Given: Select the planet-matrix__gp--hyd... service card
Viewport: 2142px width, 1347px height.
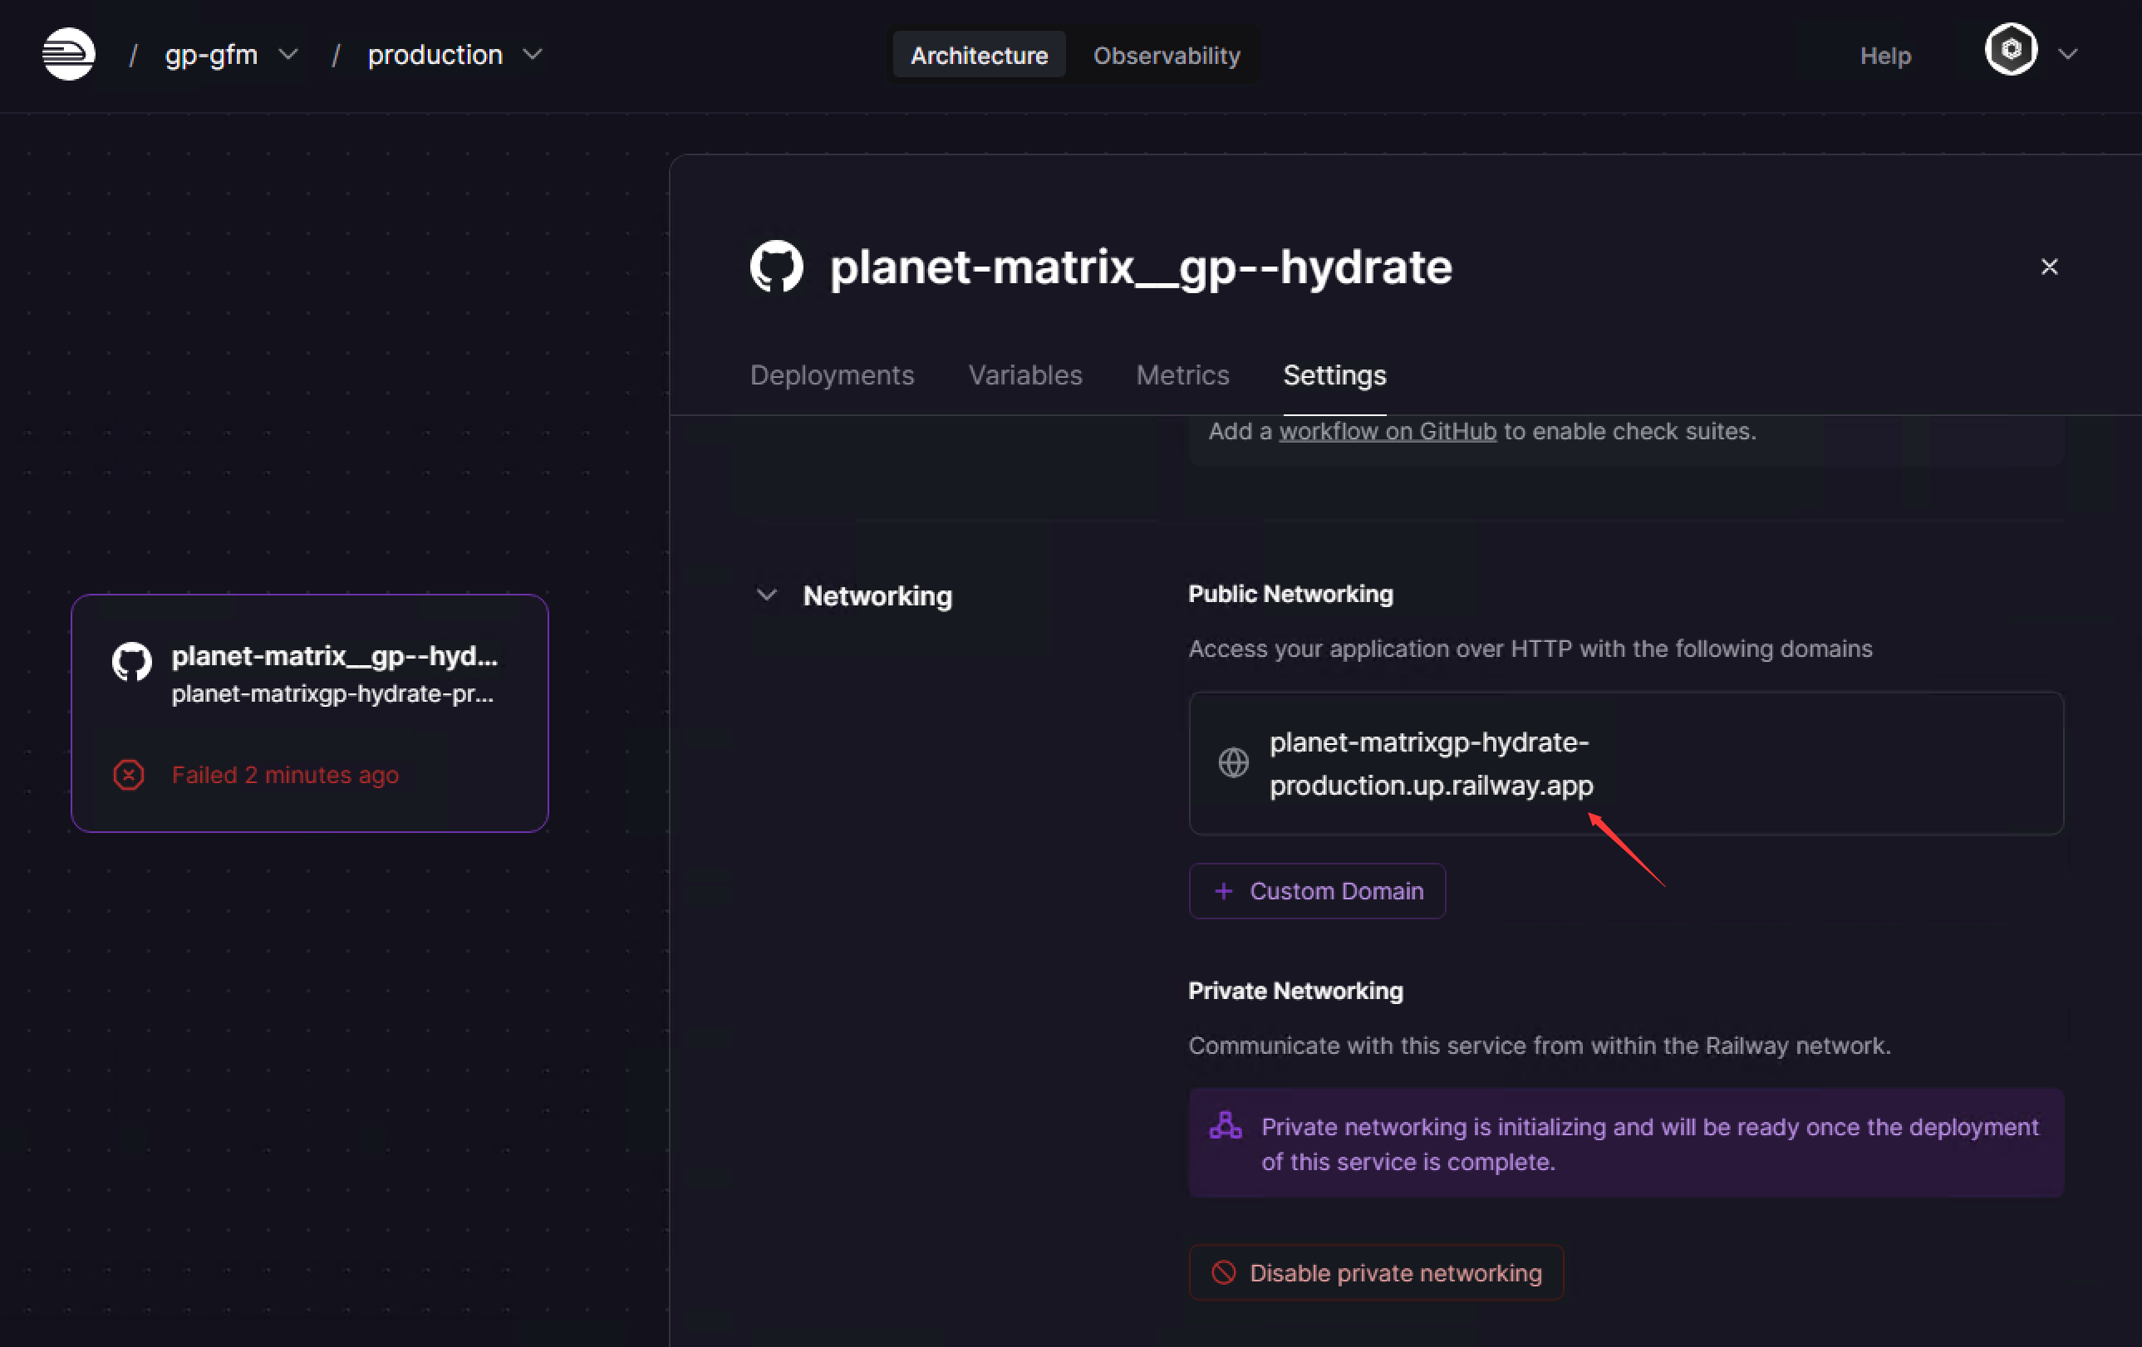Looking at the screenshot, I should [x=310, y=713].
